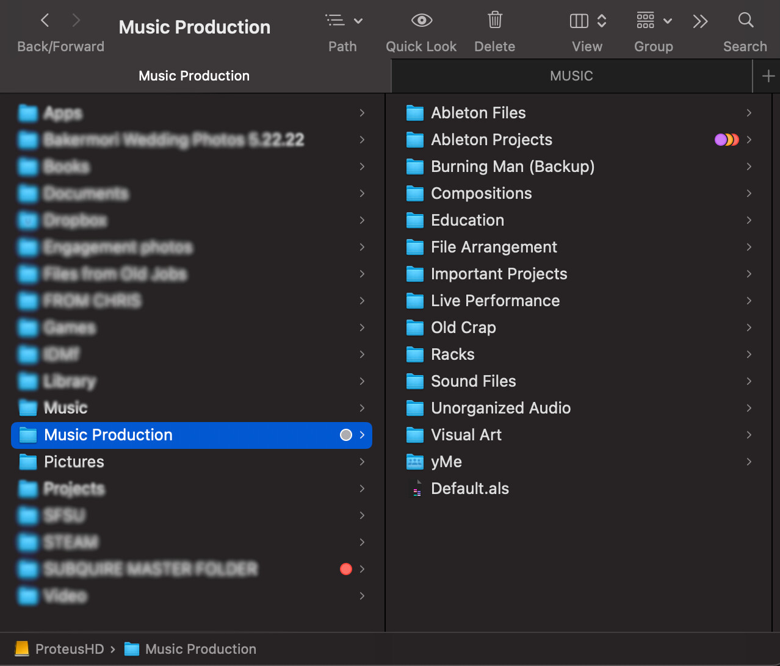
Task: Click the yMe shared folder icon
Action: tap(415, 462)
